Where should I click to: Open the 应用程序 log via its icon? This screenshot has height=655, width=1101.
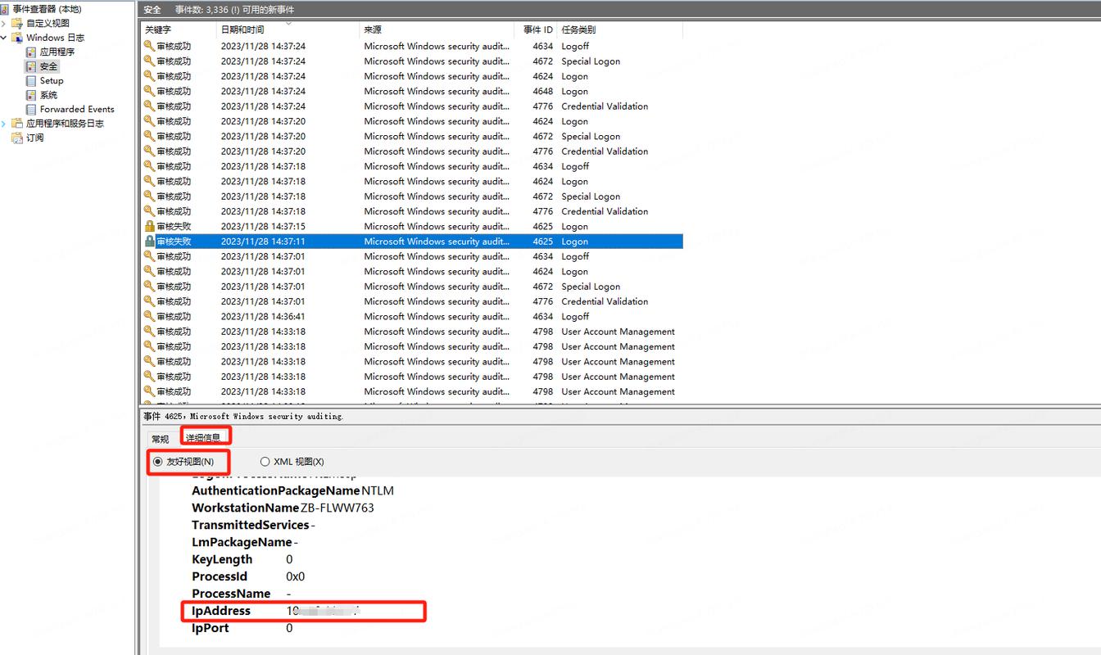31,52
